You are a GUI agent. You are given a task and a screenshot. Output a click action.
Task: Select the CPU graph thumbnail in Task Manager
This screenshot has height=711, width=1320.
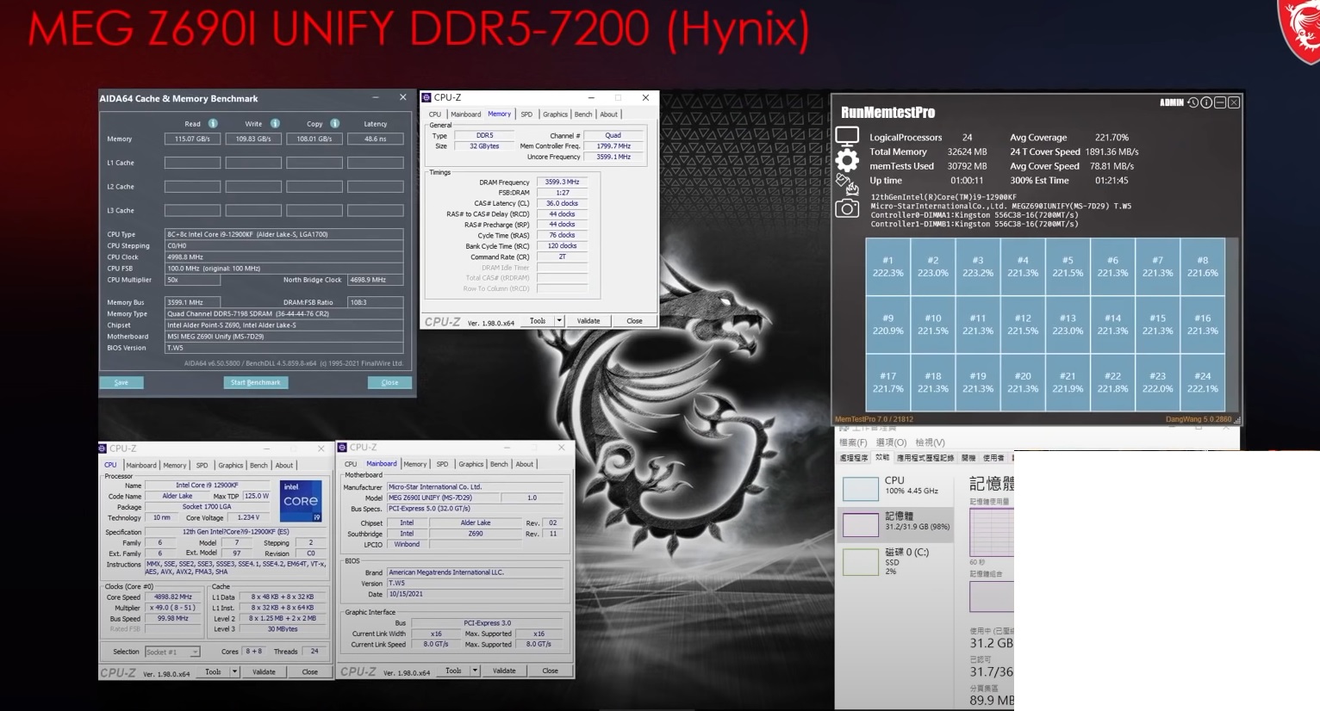[x=861, y=489]
